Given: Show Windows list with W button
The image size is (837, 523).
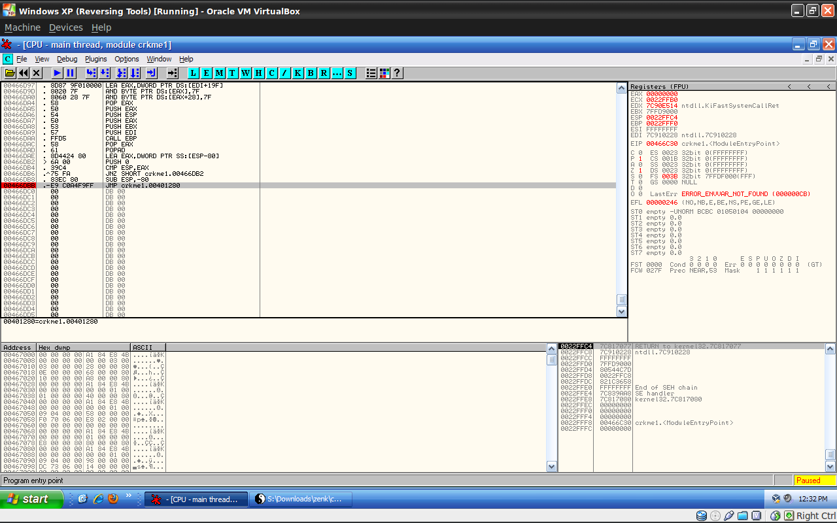Looking at the screenshot, I should coord(246,73).
